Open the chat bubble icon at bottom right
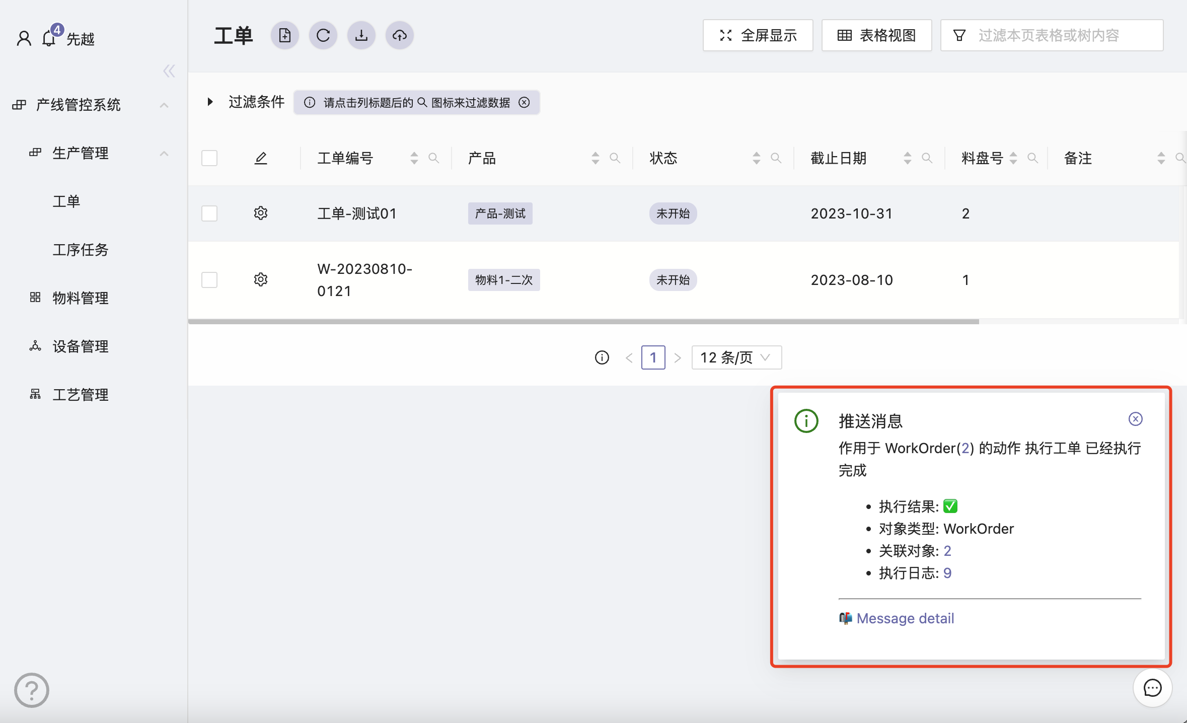Image resolution: width=1187 pixels, height=723 pixels. pyautogui.click(x=1152, y=688)
